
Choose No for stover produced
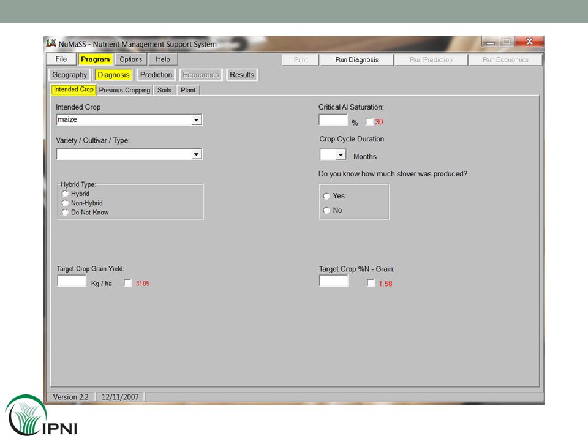click(326, 210)
